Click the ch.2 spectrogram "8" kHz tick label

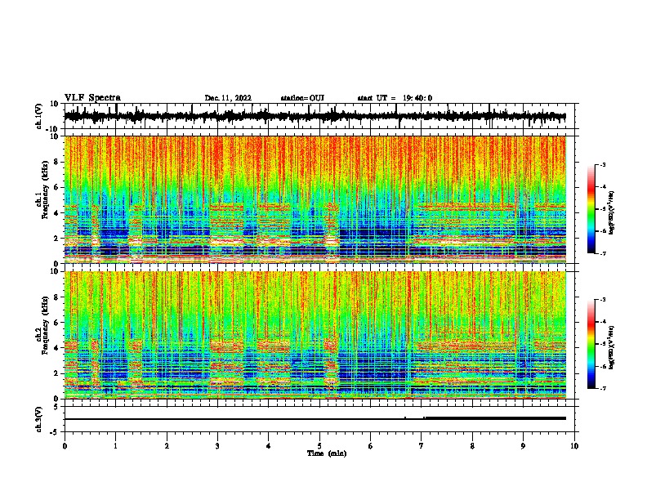(56, 297)
